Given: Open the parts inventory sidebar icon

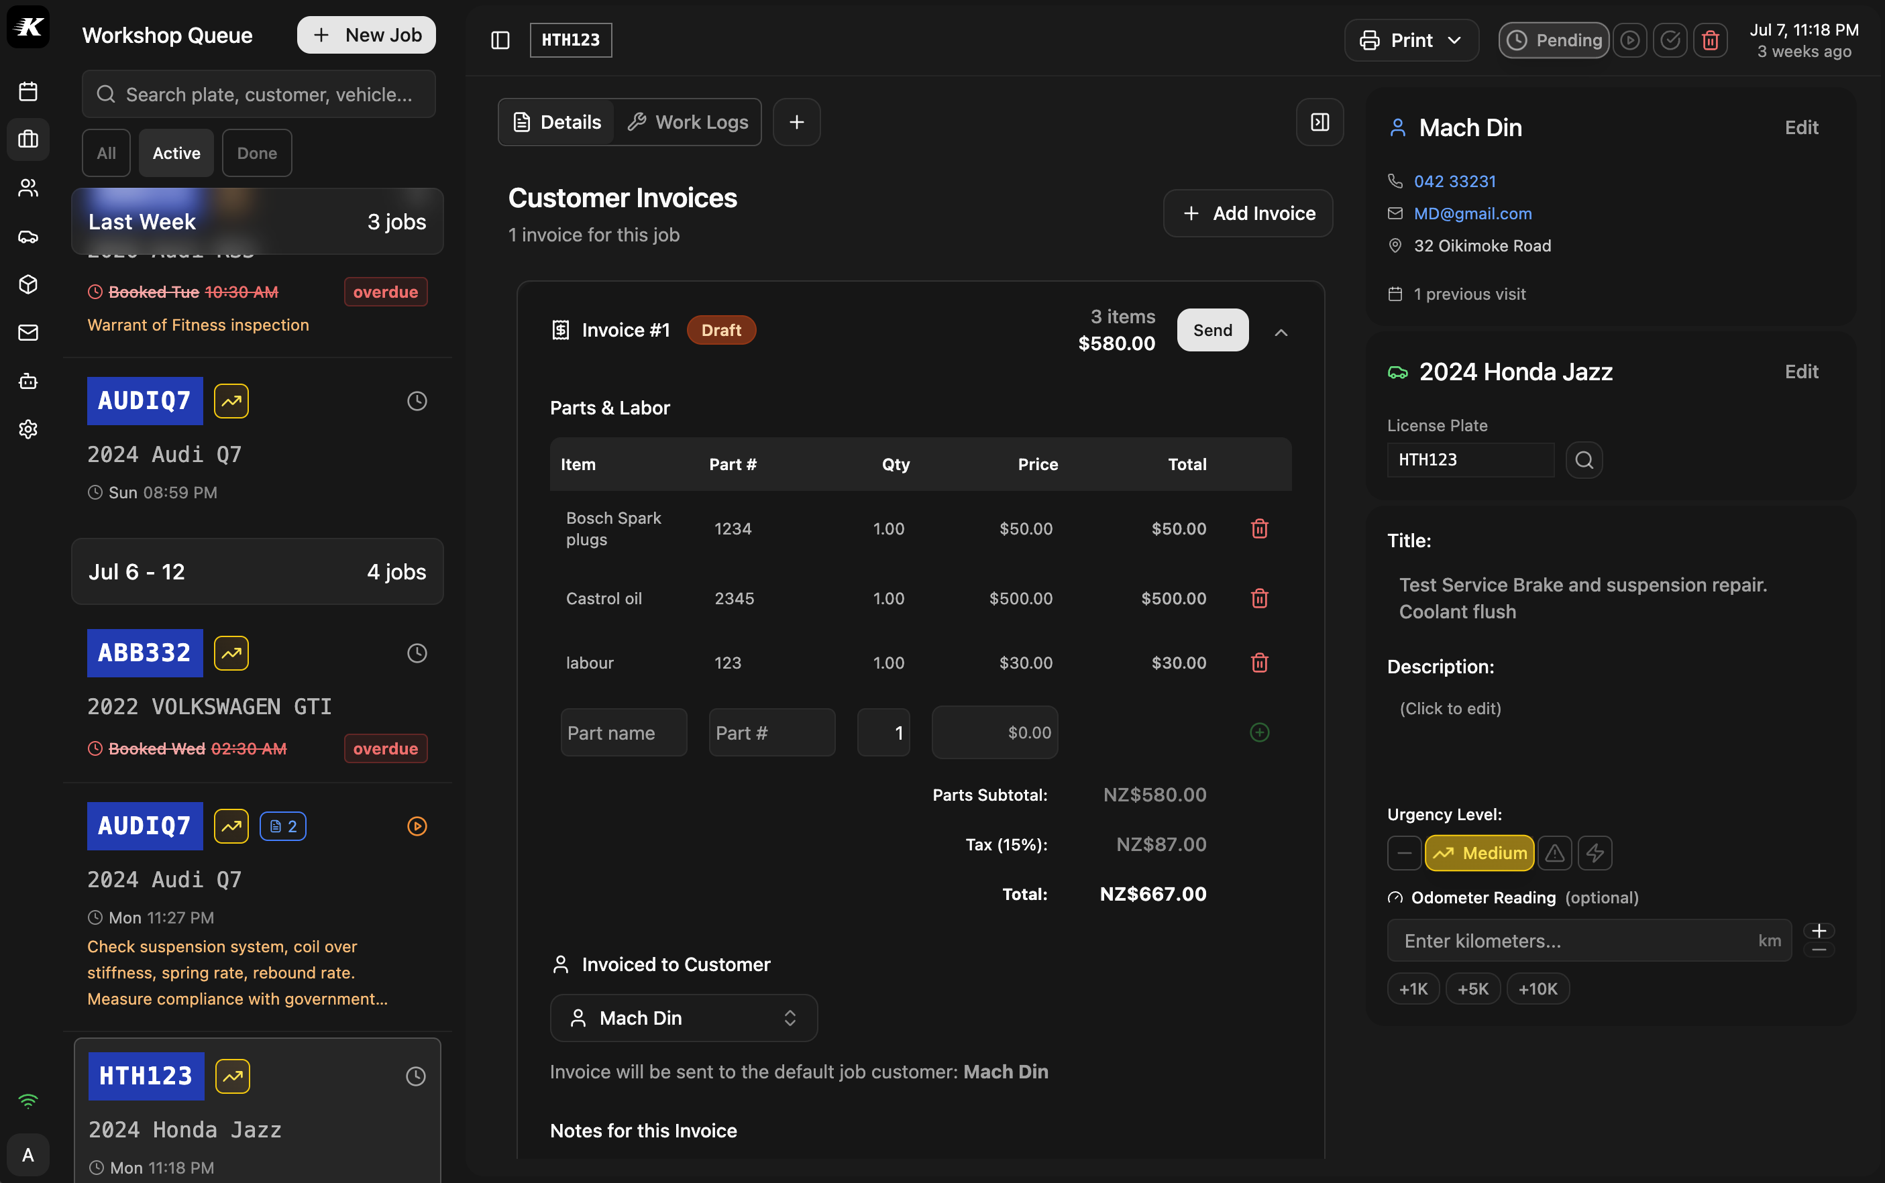Looking at the screenshot, I should point(28,284).
